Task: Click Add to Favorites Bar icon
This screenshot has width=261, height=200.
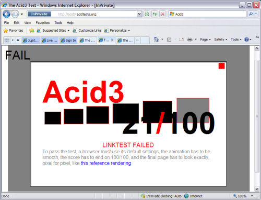Action: 31,31
